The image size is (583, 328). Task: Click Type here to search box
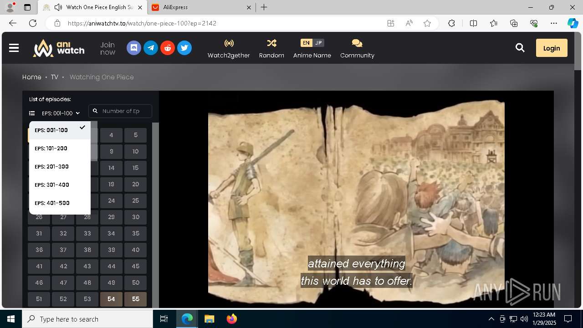tap(87, 319)
